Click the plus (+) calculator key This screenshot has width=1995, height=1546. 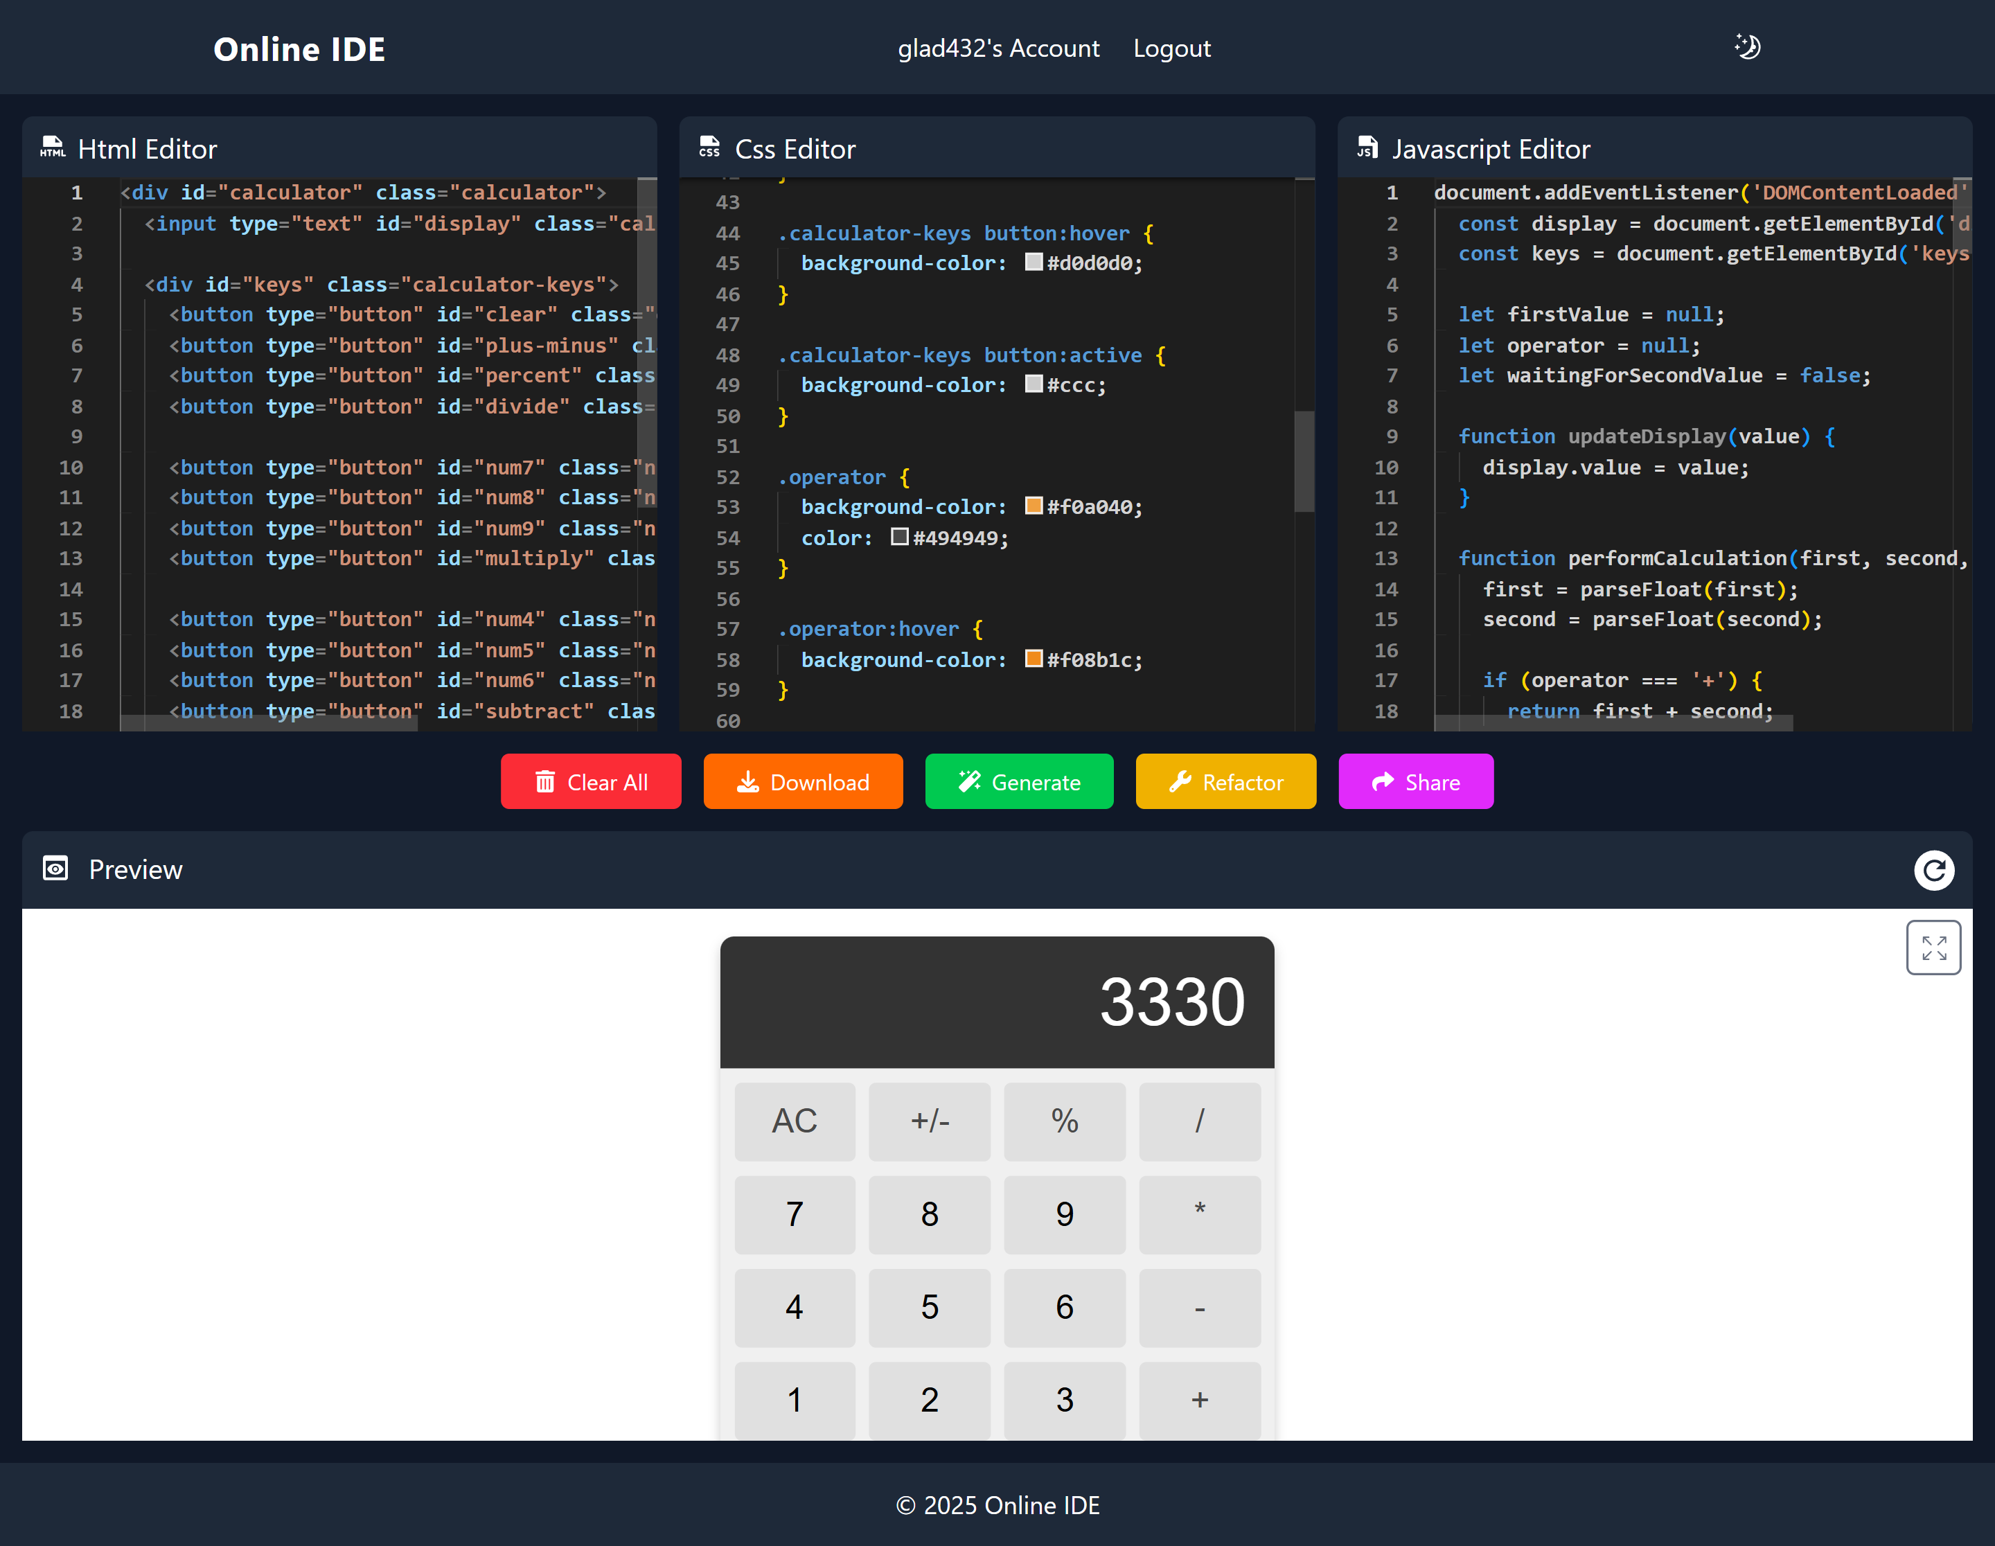point(1199,1401)
